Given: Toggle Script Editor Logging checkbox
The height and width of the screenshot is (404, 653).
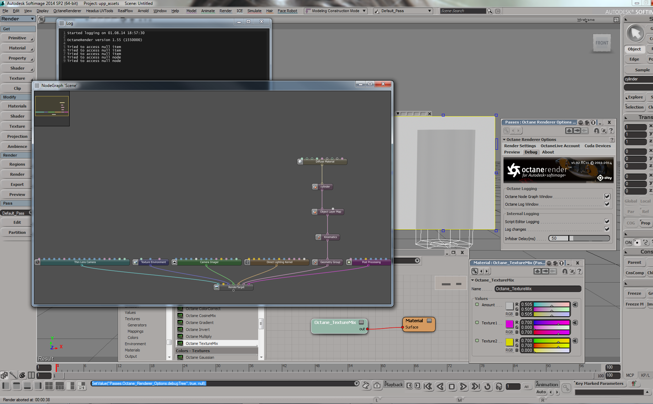Looking at the screenshot, I should [607, 221].
